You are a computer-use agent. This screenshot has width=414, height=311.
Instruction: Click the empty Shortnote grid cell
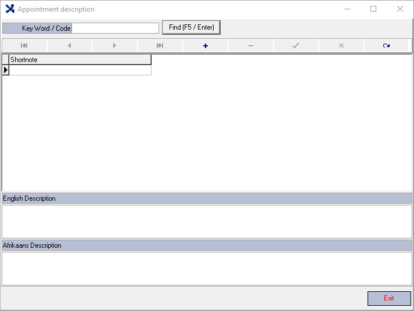pyautogui.click(x=80, y=70)
